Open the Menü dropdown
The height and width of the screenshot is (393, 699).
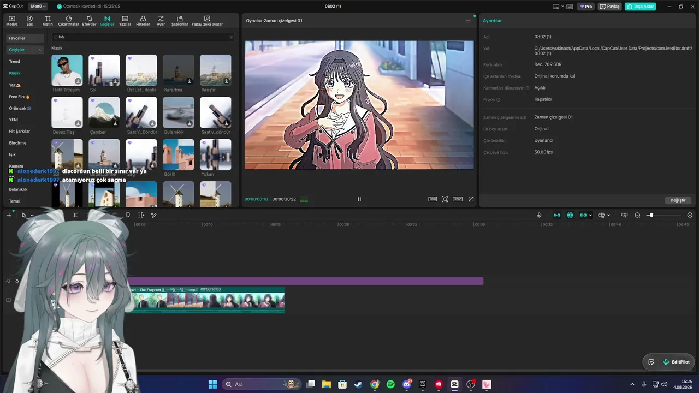point(38,7)
